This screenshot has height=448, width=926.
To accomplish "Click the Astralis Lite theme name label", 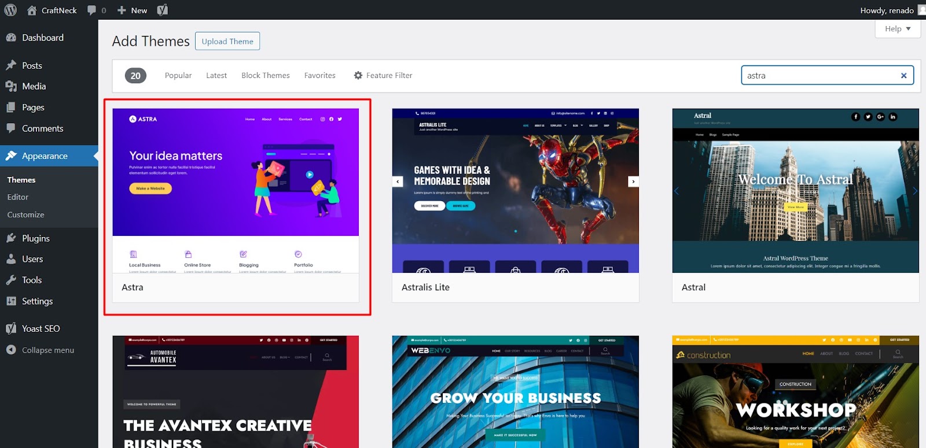I will [x=425, y=287].
